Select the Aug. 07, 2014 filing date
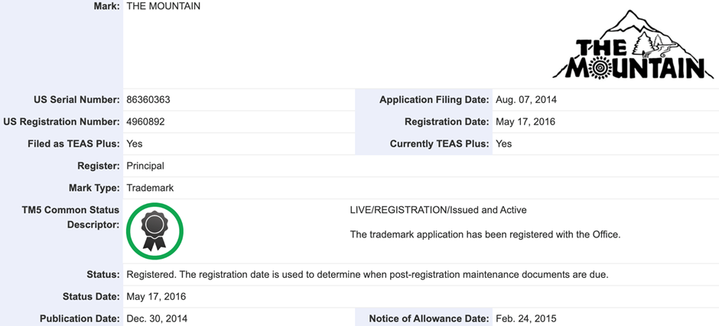This screenshot has width=719, height=326. tap(526, 100)
